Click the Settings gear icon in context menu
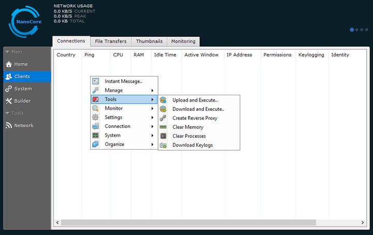373x235 pixels. pos(95,117)
